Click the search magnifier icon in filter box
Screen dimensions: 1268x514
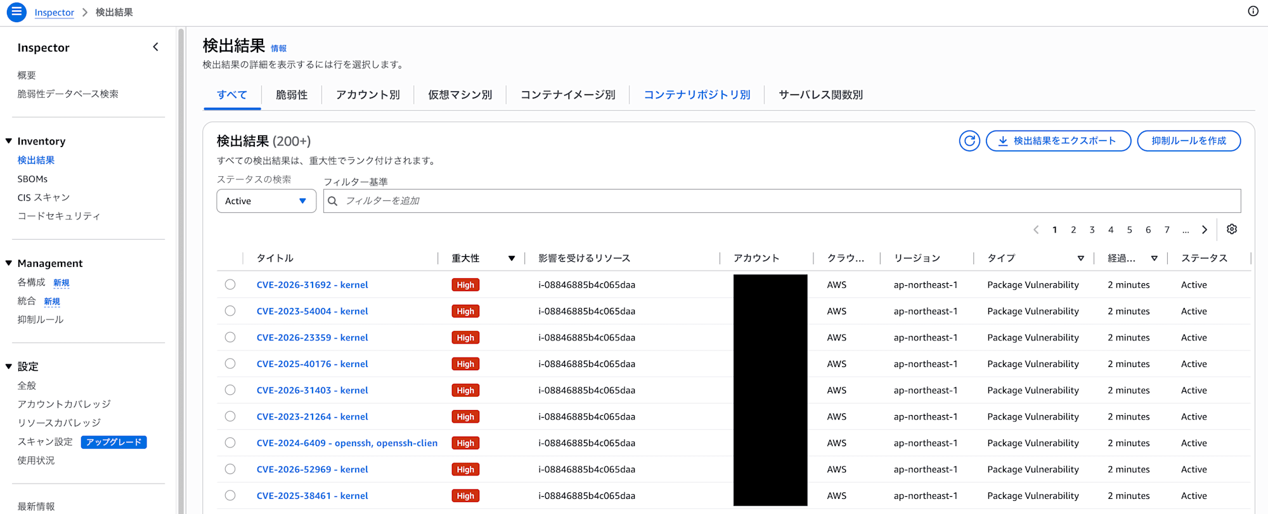pyautogui.click(x=333, y=201)
